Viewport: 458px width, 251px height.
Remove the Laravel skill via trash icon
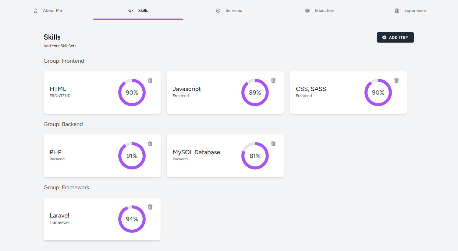[x=150, y=207]
